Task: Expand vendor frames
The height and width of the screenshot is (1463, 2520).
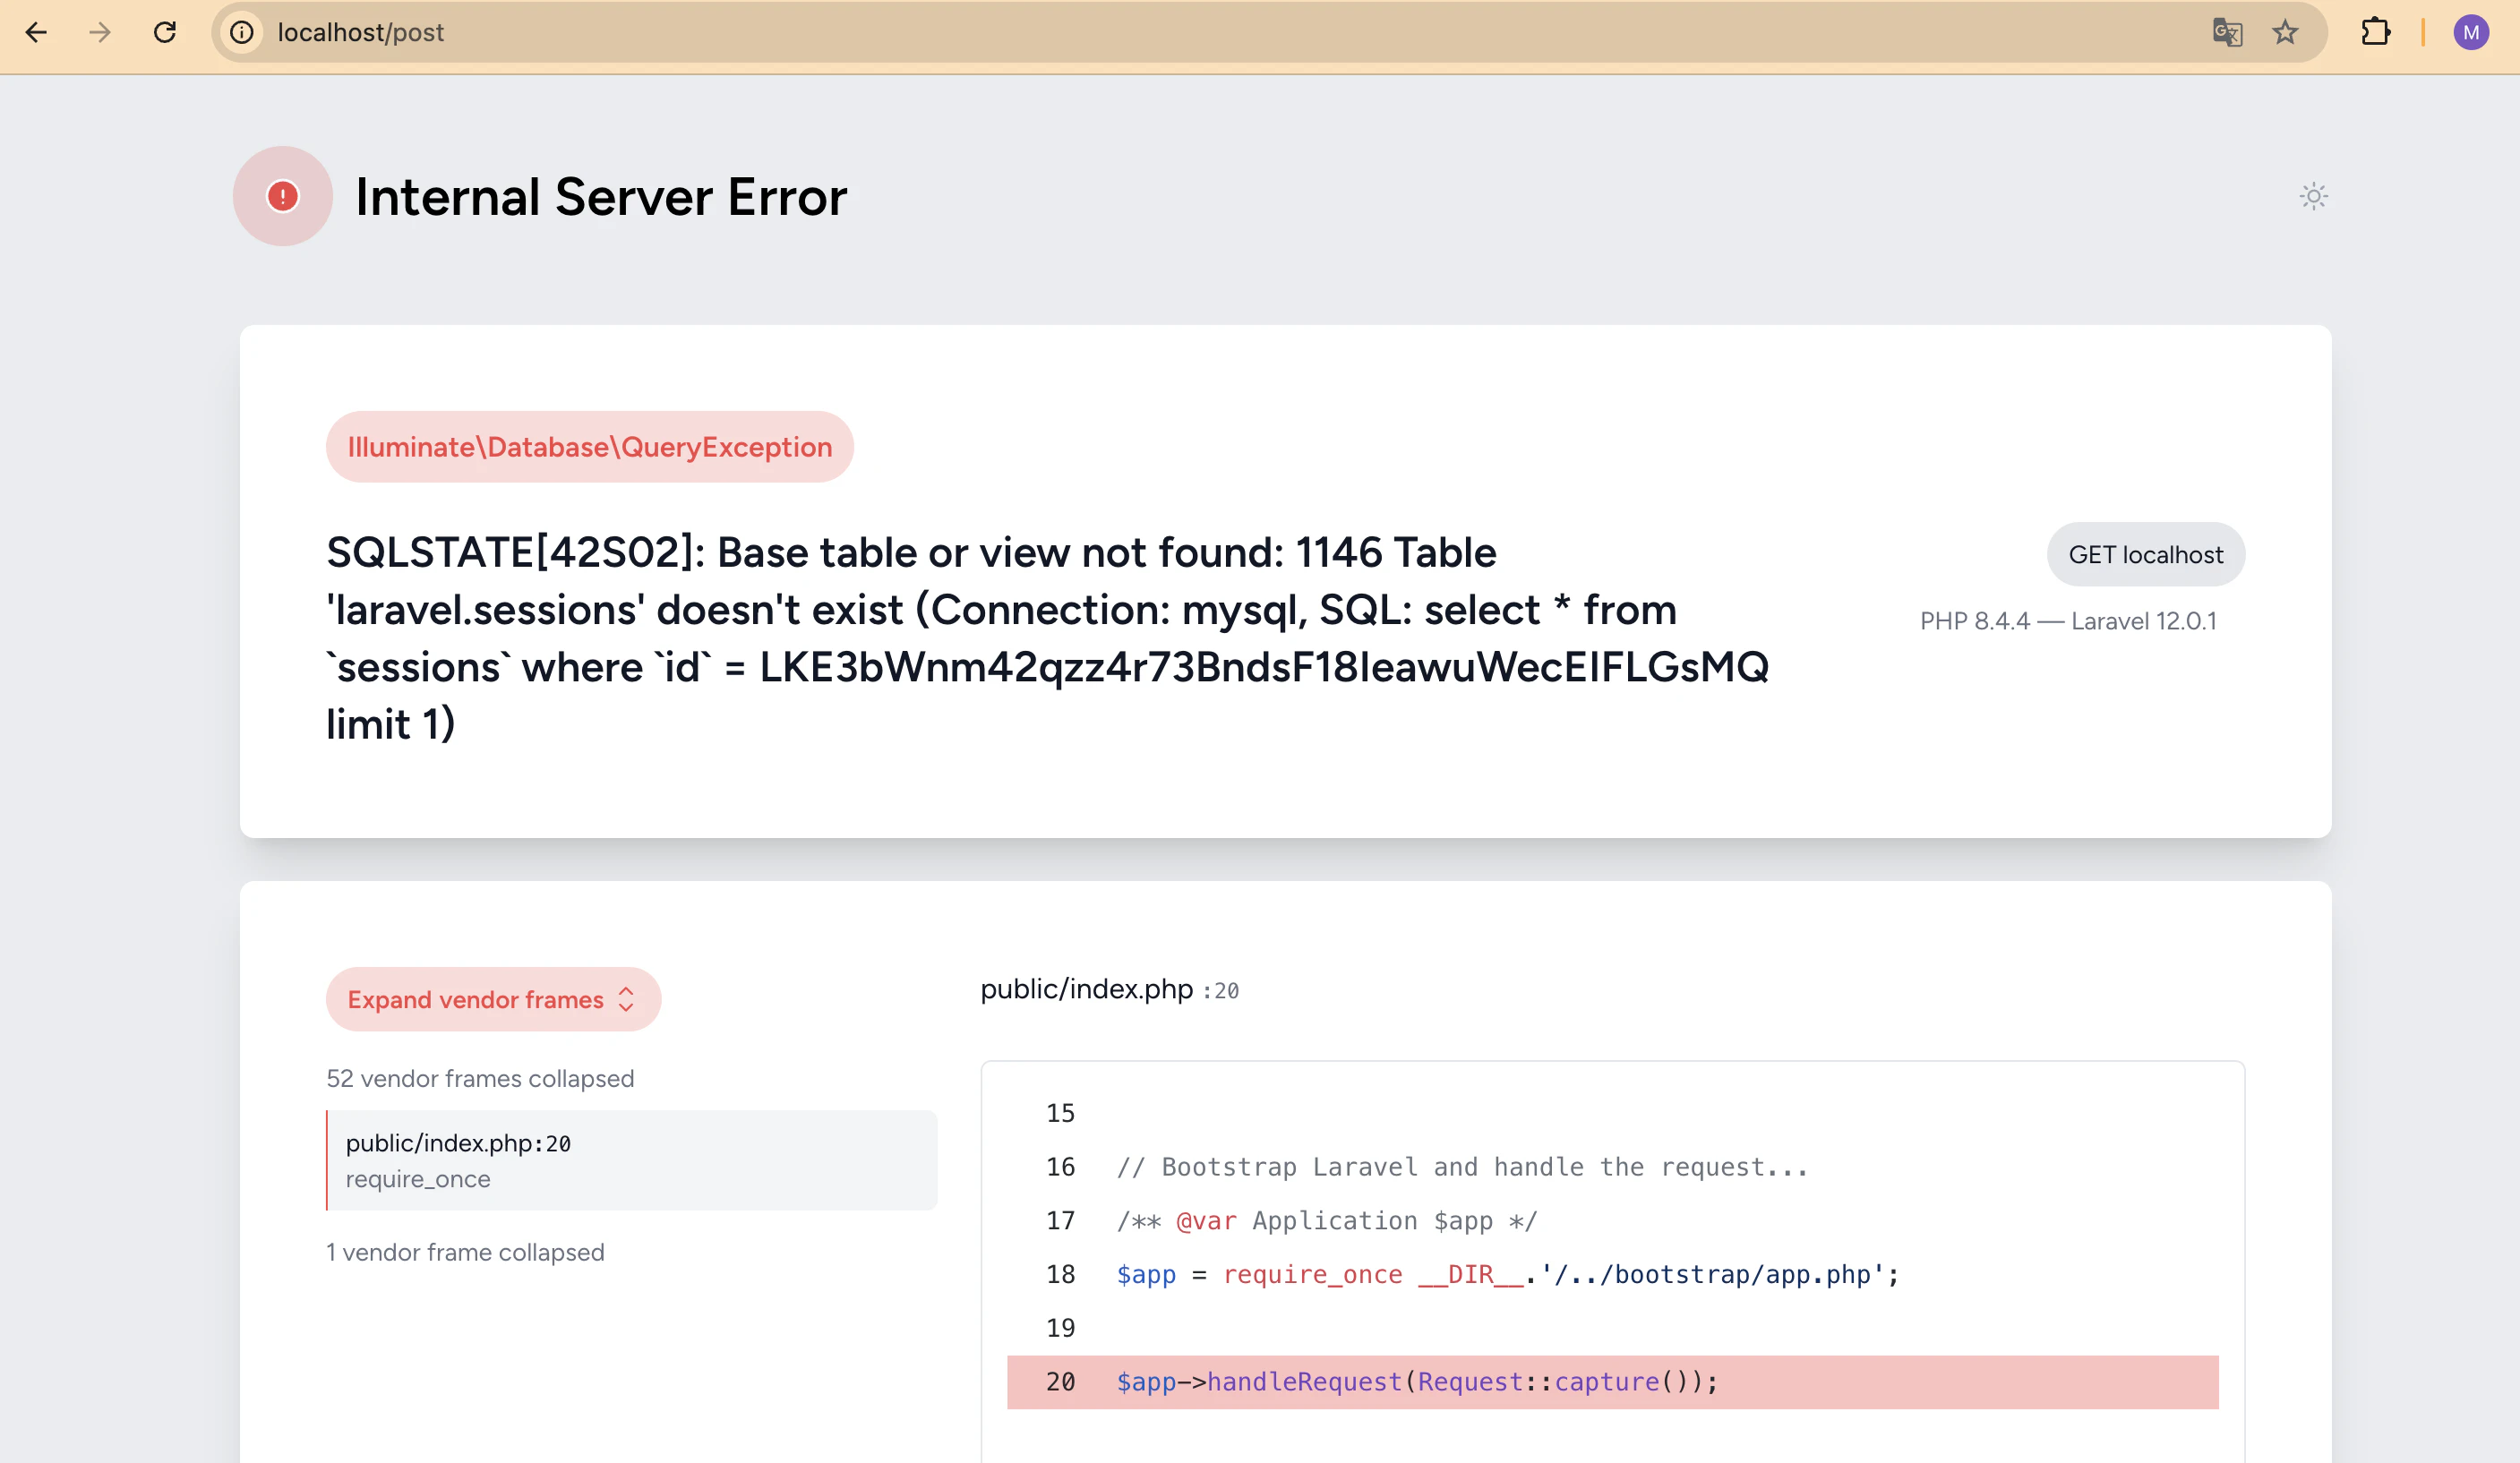Action: pyautogui.click(x=493, y=999)
